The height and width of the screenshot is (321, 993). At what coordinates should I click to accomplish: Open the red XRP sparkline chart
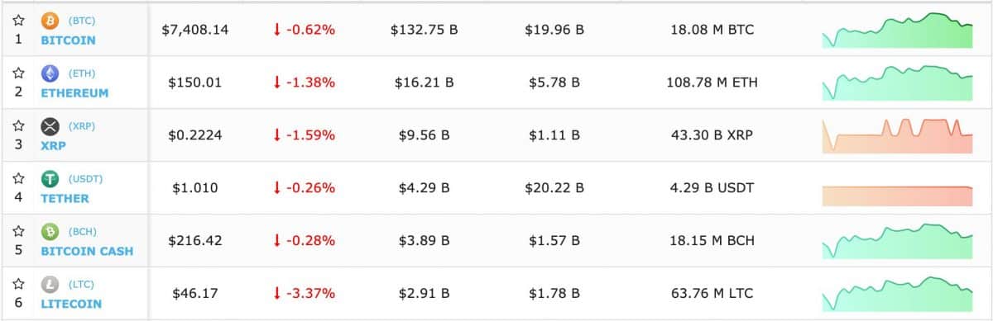click(x=897, y=135)
